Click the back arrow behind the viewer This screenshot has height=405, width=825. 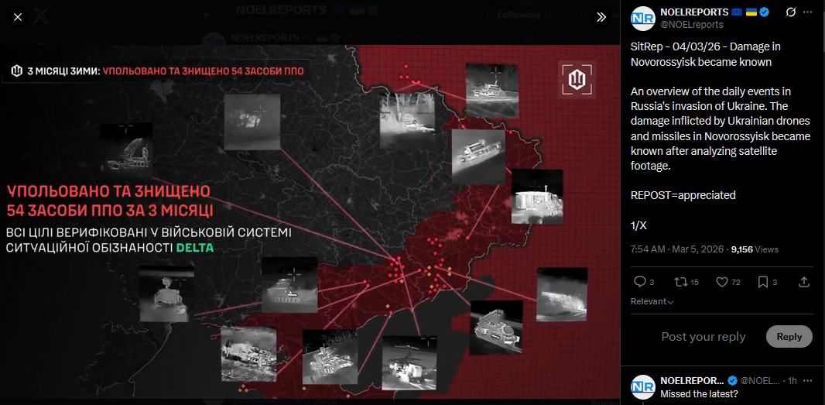[207, 15]
